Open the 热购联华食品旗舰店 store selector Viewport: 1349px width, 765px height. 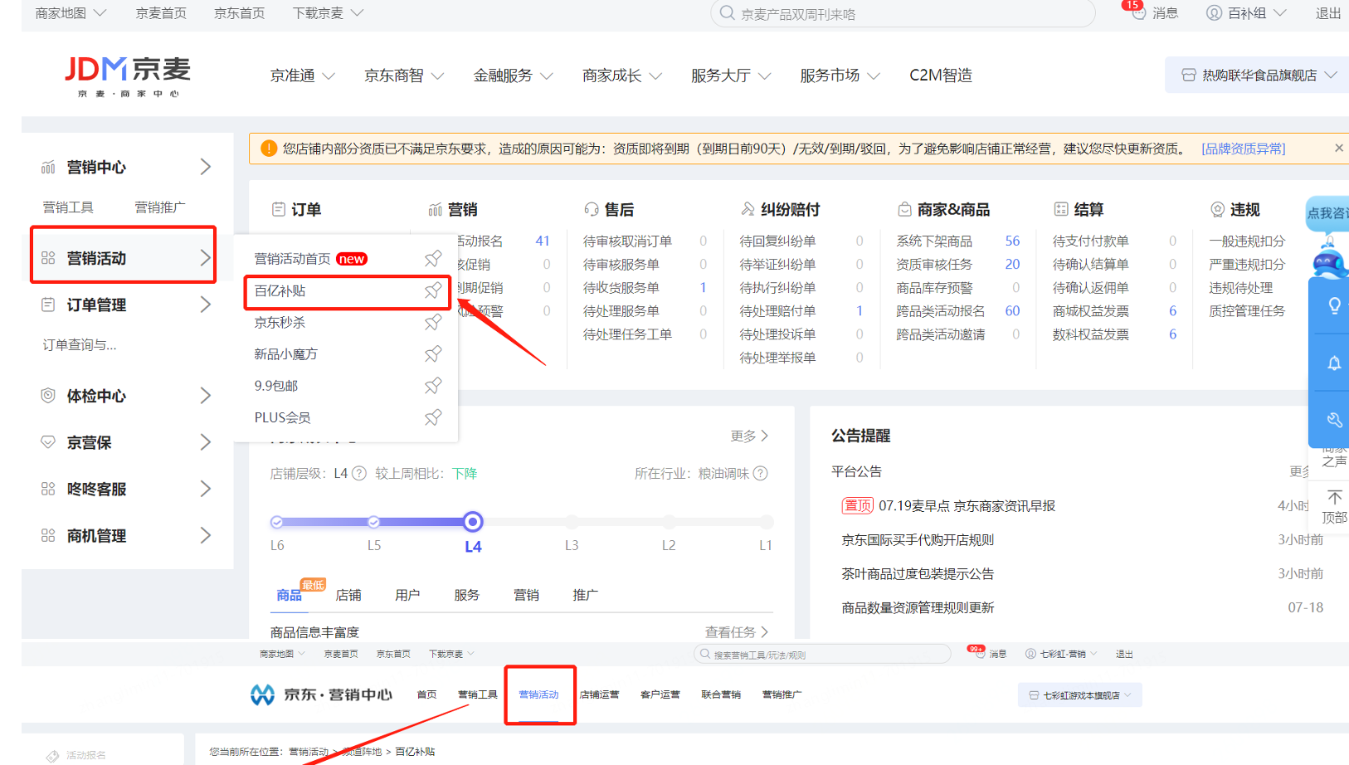point(1257,75)
